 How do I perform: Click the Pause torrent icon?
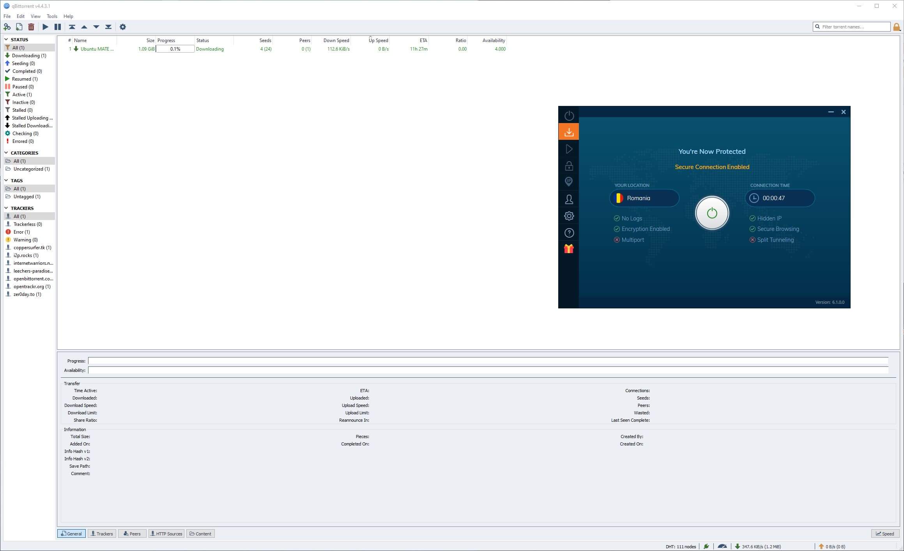57,26
